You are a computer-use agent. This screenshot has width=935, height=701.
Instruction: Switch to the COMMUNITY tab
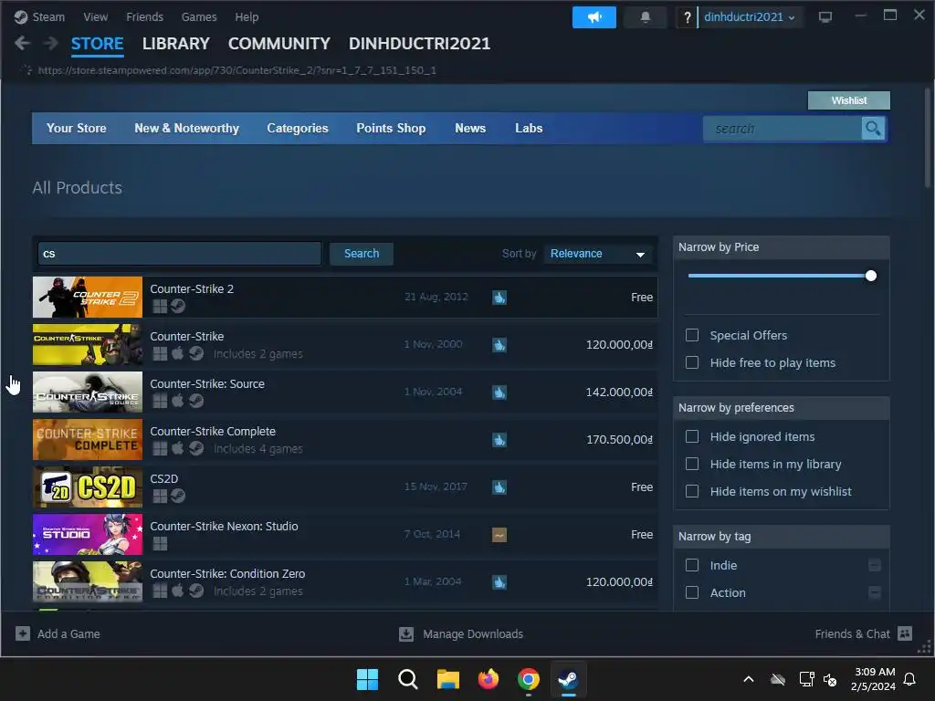[x=279, y=44]
